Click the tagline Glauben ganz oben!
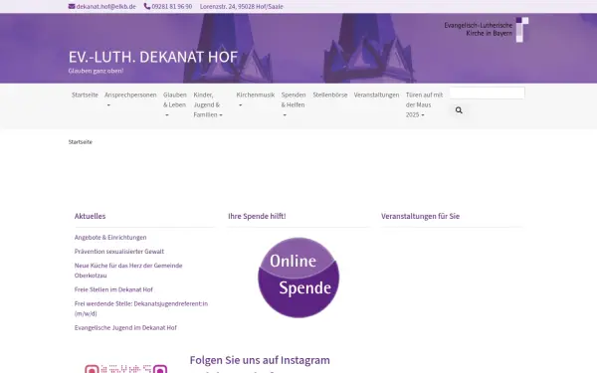597x373 pixels. [x=96, y=71]
